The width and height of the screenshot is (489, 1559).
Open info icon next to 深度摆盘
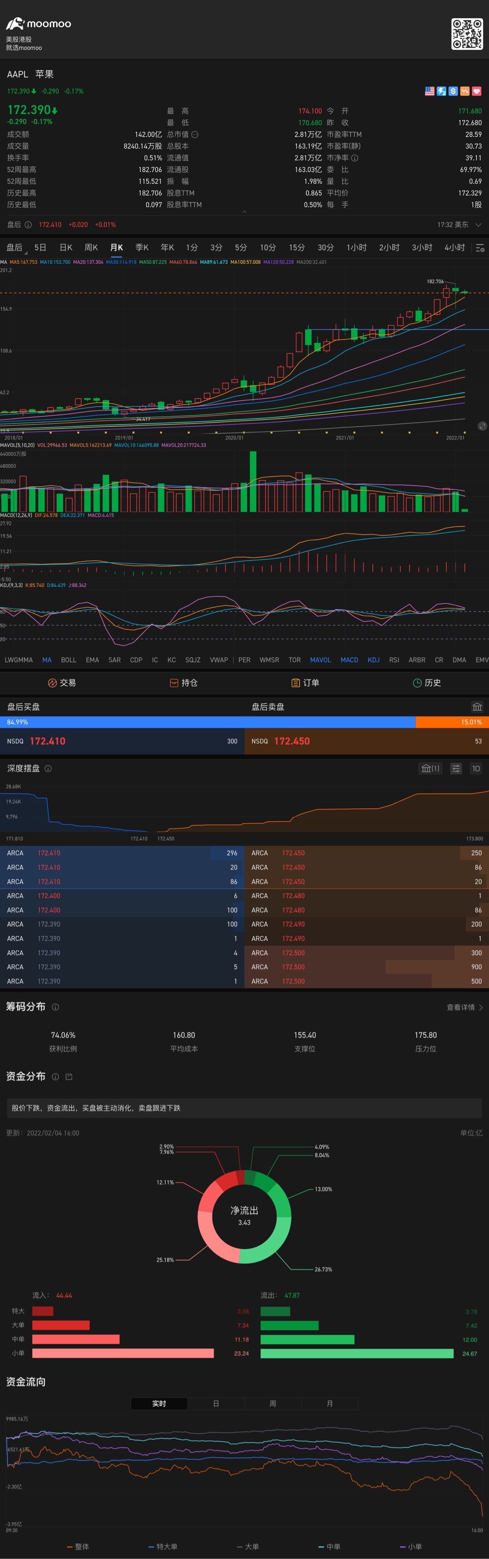(x=48, y=769)
